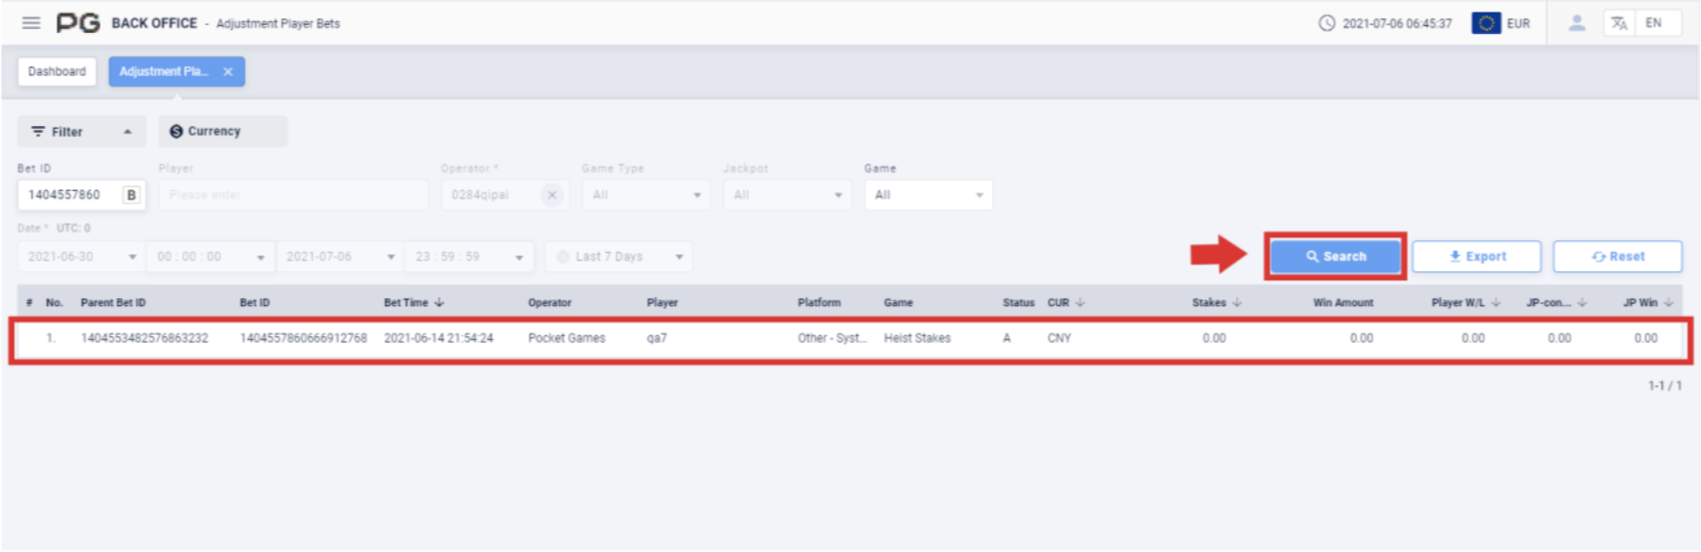Open the Jackpot dropdown
The width and height of the screenshot is (1701, 552).
pyautogui.click(x=788, y=195)
